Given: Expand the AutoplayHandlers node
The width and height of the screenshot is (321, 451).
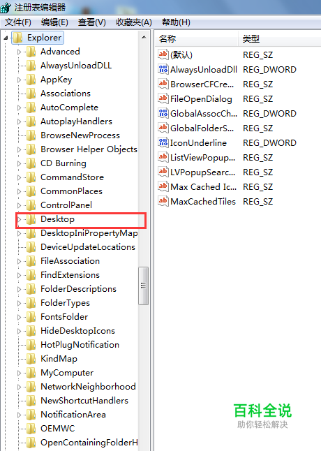Looking at the screenshot, I should point(20,121).
